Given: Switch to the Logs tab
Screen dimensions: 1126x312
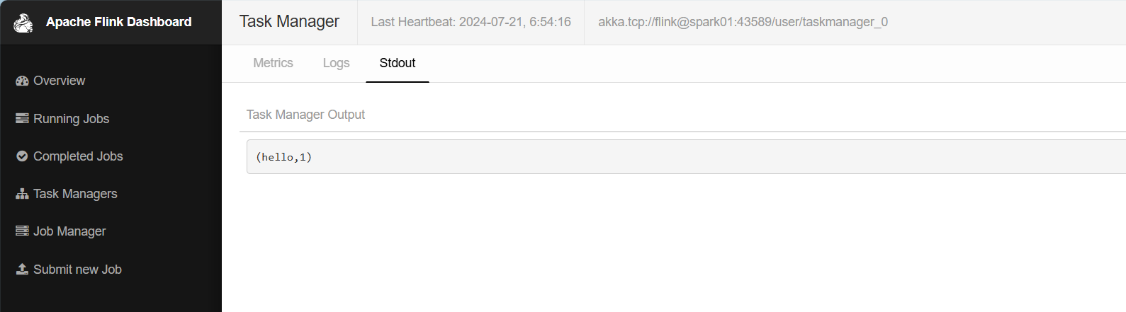Looking at the screenshot, I should coord(336,63).
